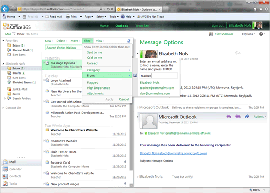
Task: Click Apply in the Filter menu
Action: [x=110, y=99]
